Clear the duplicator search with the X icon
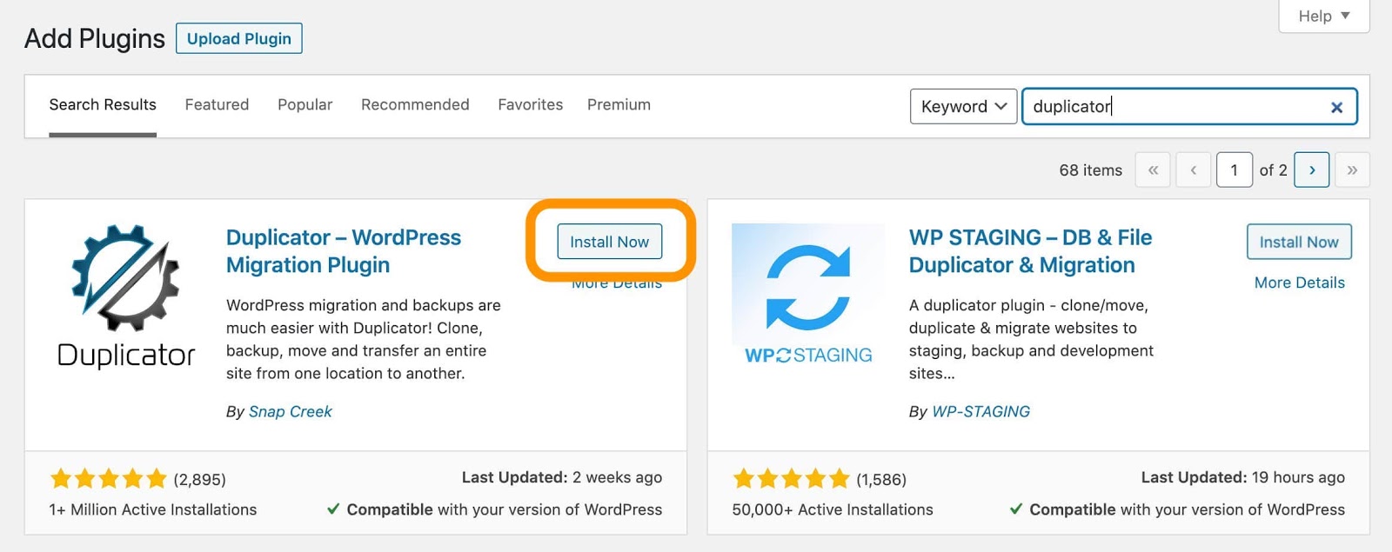This screenshot has width=1392, height=552. (1336, 107)
